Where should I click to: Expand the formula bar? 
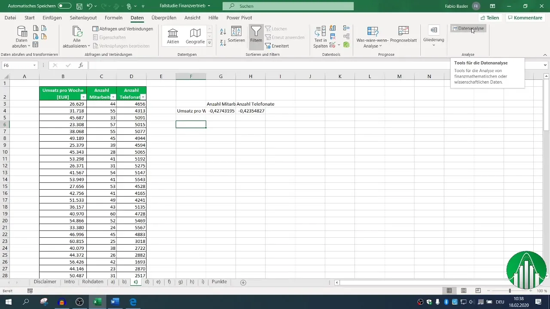point(545,65)
